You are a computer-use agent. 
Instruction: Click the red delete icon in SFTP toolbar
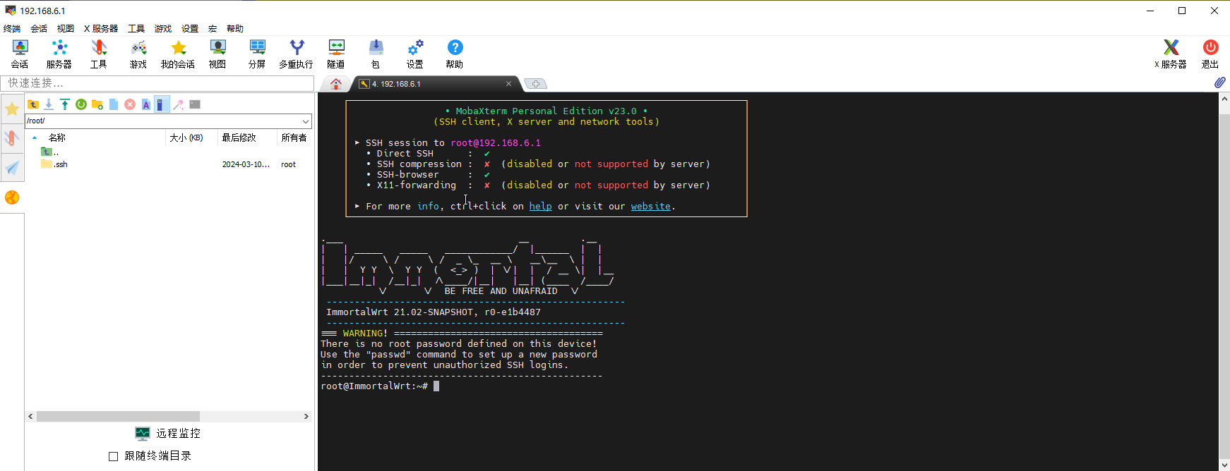click(x=130, y=104)
